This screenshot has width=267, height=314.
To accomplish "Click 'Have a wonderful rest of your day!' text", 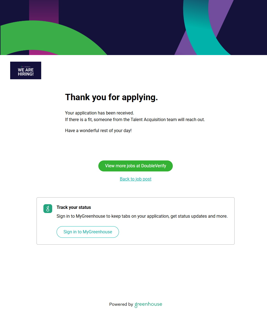I will pos(98,130).
